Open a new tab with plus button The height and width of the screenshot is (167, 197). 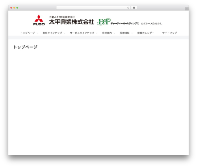[187, 9]
